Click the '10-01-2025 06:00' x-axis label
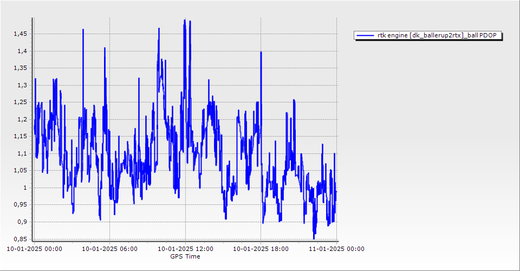This screenshot has height=271, width=520. coord(109,249)
